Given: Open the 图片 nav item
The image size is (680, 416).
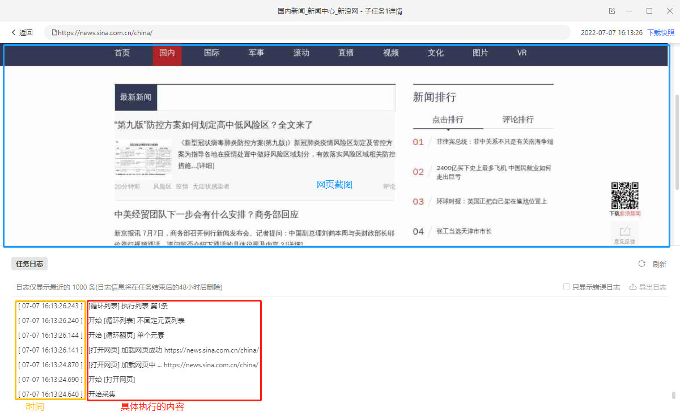Looking at the screenshot, I should (481, 53).
